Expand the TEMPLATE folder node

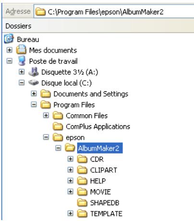[x=70, y=213]
